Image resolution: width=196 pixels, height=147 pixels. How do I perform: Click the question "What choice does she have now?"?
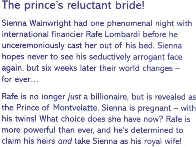[x=101, y=119]
